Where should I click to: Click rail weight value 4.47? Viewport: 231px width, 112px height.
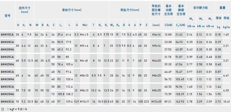[226, 76]
